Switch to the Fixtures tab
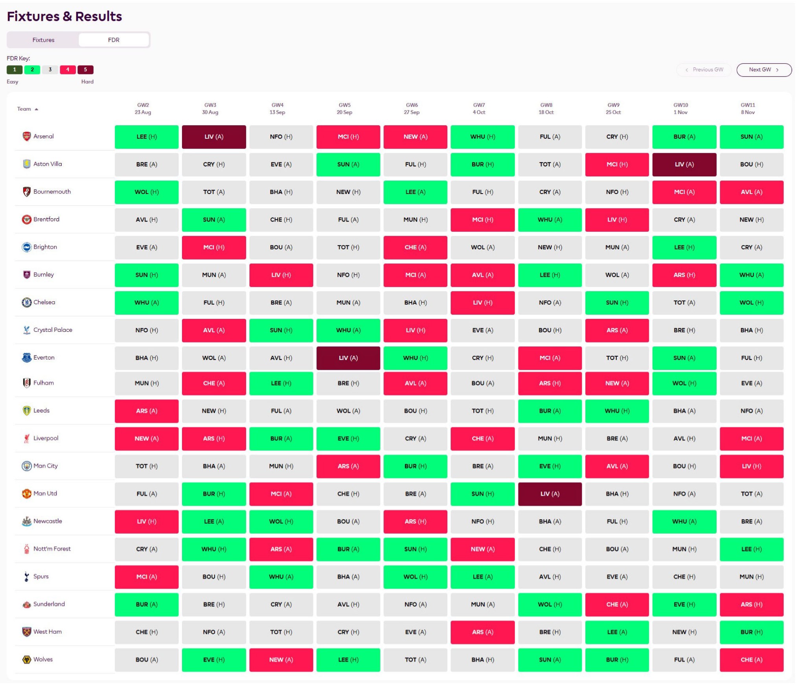Viewport: 805px width, 690px height. pyautogui.click(x=43, y=40)
